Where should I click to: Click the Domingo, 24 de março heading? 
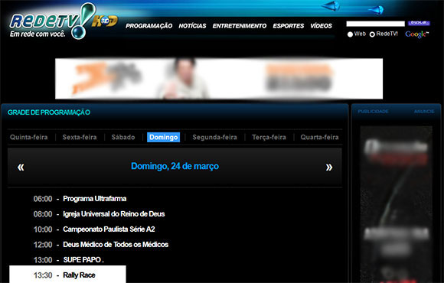[175, 166]
